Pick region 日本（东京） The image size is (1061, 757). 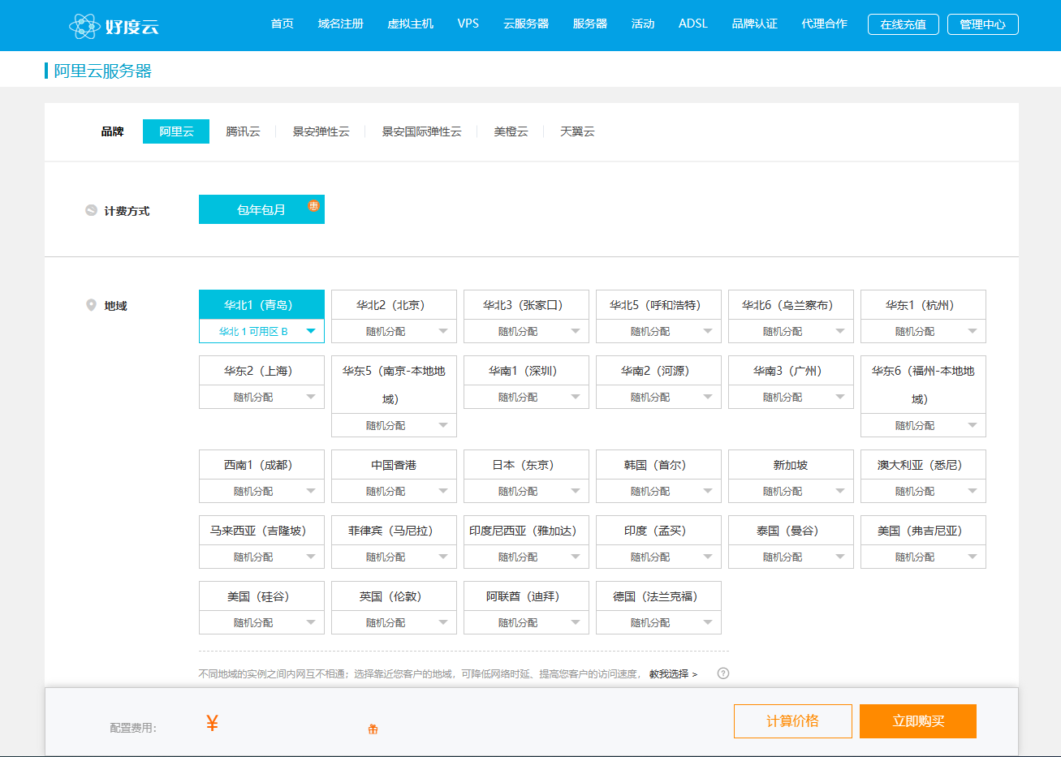click(526, 465)
